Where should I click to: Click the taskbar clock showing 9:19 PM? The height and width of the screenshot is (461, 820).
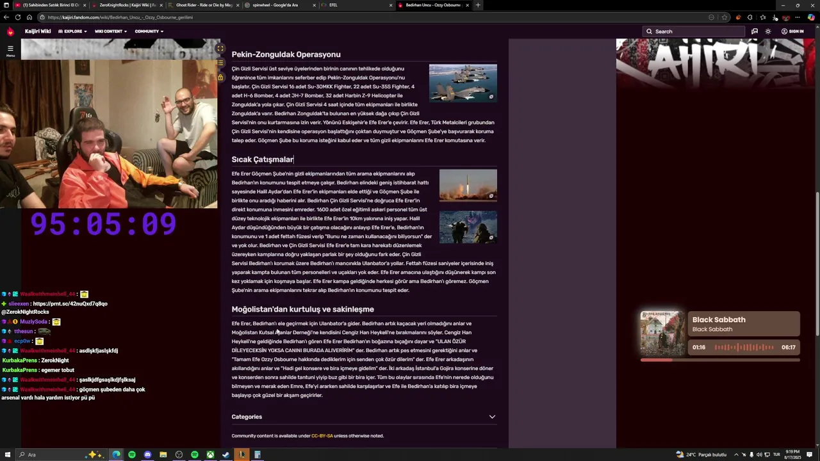point(792,455)
